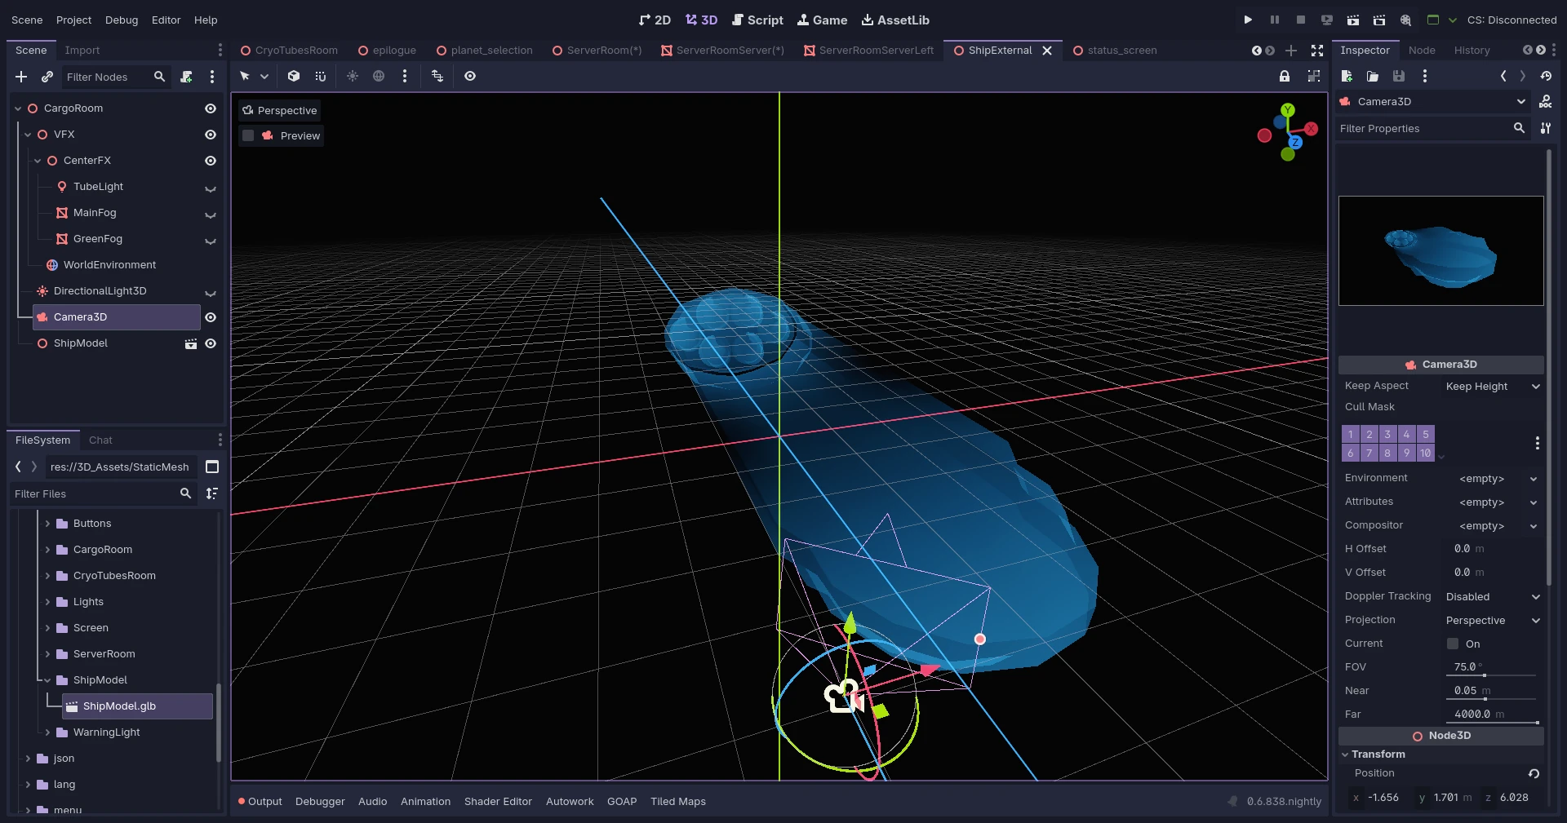Enable the camera Preview checkbox
Viewport: 1567px width, 823px height.
coord(248,135)
